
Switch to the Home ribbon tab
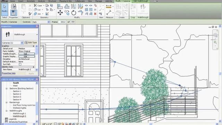click(12, 1)
